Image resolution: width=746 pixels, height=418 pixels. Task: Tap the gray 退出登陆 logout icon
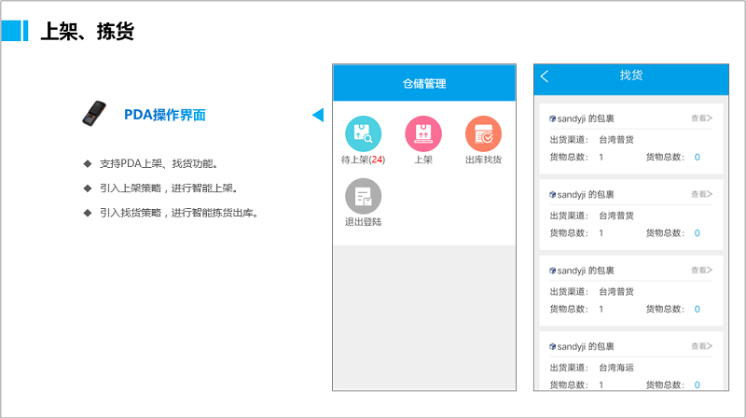tap(363, 197)
